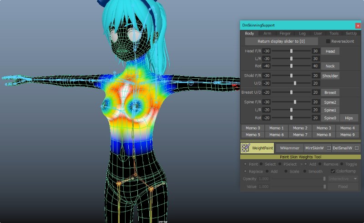Click the Value slider handle

coord(324,187)
